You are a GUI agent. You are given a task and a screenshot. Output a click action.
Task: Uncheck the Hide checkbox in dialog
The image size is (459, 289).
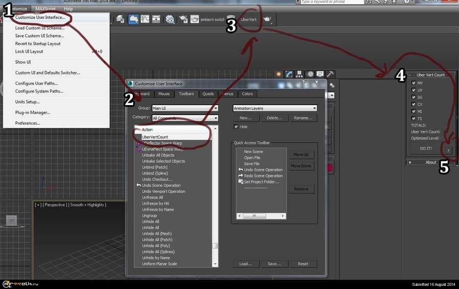(x=236, y=127)
